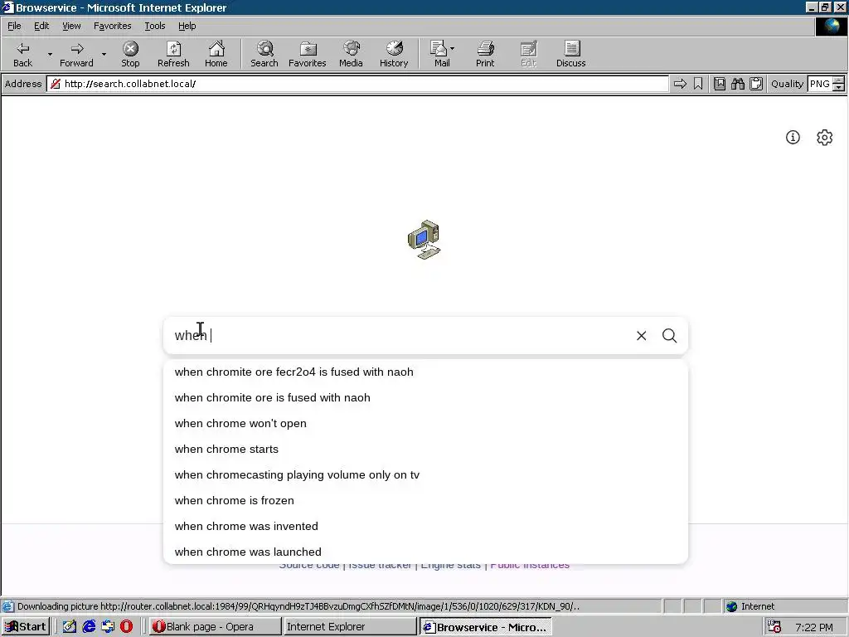Open the Discuss toolbar icon
This screenshot has height=637, width=849.
click(x=570, y=54)
